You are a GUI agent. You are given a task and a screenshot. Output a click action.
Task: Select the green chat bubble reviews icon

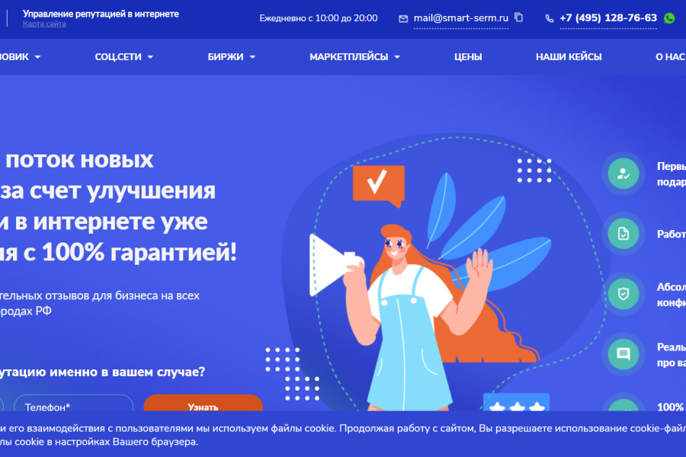coord(623,353)
